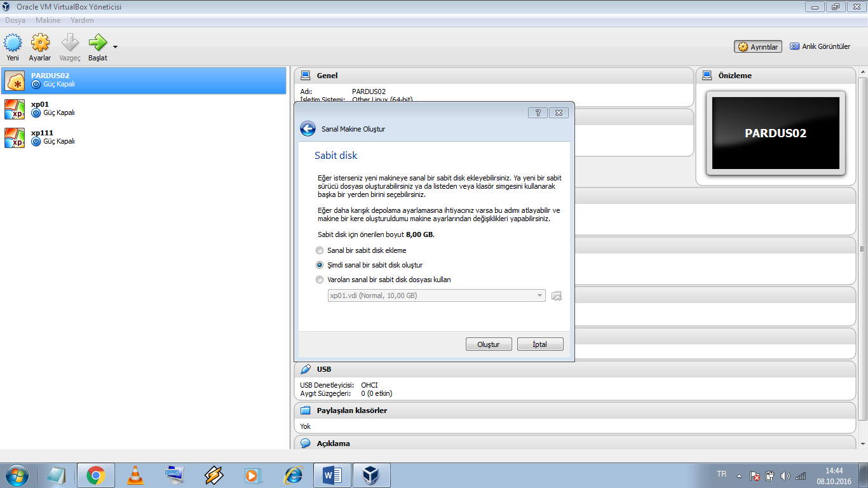Open the xp01.vdi disk file dropdown

pyautogui.click(x=437, y=295)
